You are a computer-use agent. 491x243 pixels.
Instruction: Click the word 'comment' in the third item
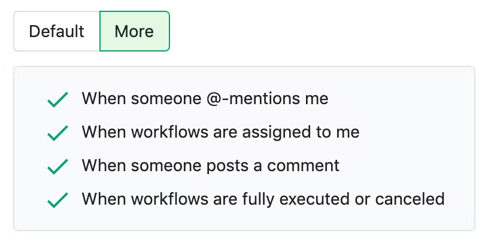303,166
